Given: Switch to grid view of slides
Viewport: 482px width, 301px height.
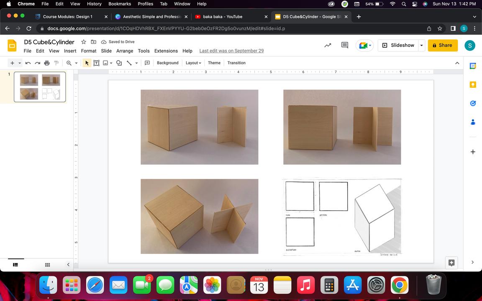Looking at the screenshot, I should pos(48,265).
